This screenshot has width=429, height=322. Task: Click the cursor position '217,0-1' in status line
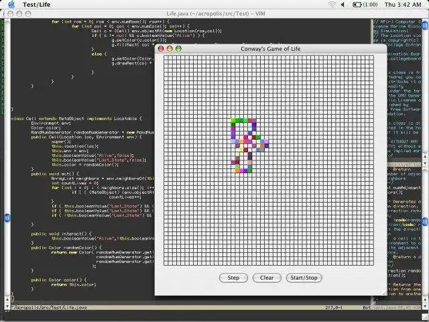334,307
